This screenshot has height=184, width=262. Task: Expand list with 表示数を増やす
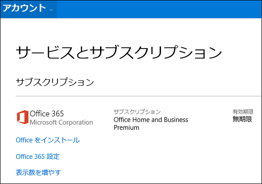(x=39, y=173)
